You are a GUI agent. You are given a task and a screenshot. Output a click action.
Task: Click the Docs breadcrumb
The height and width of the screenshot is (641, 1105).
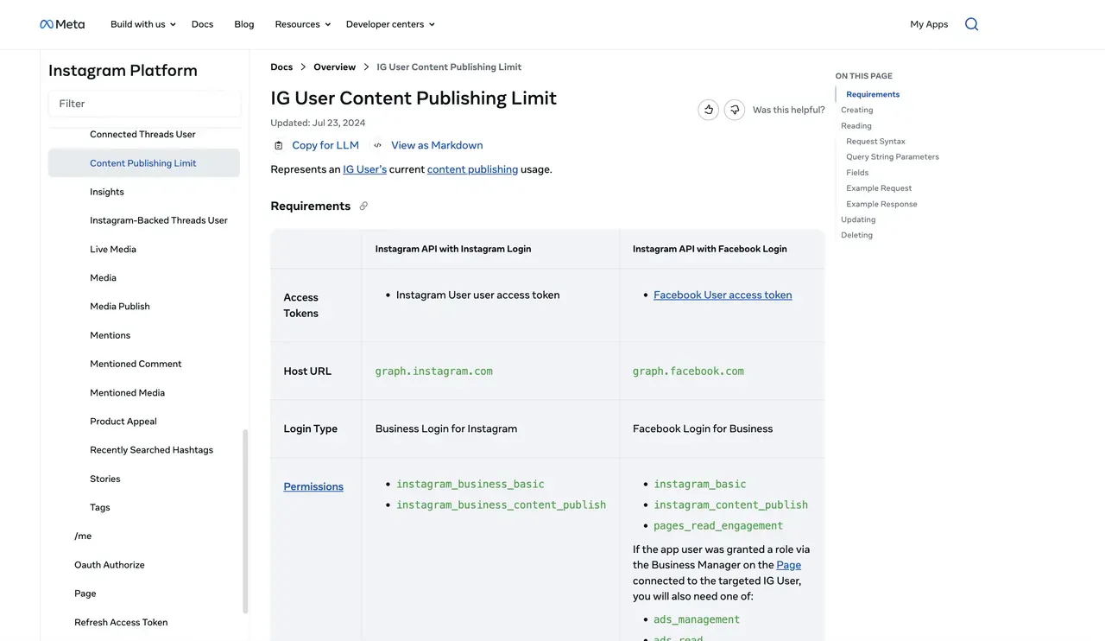click(x=281, y=67)
